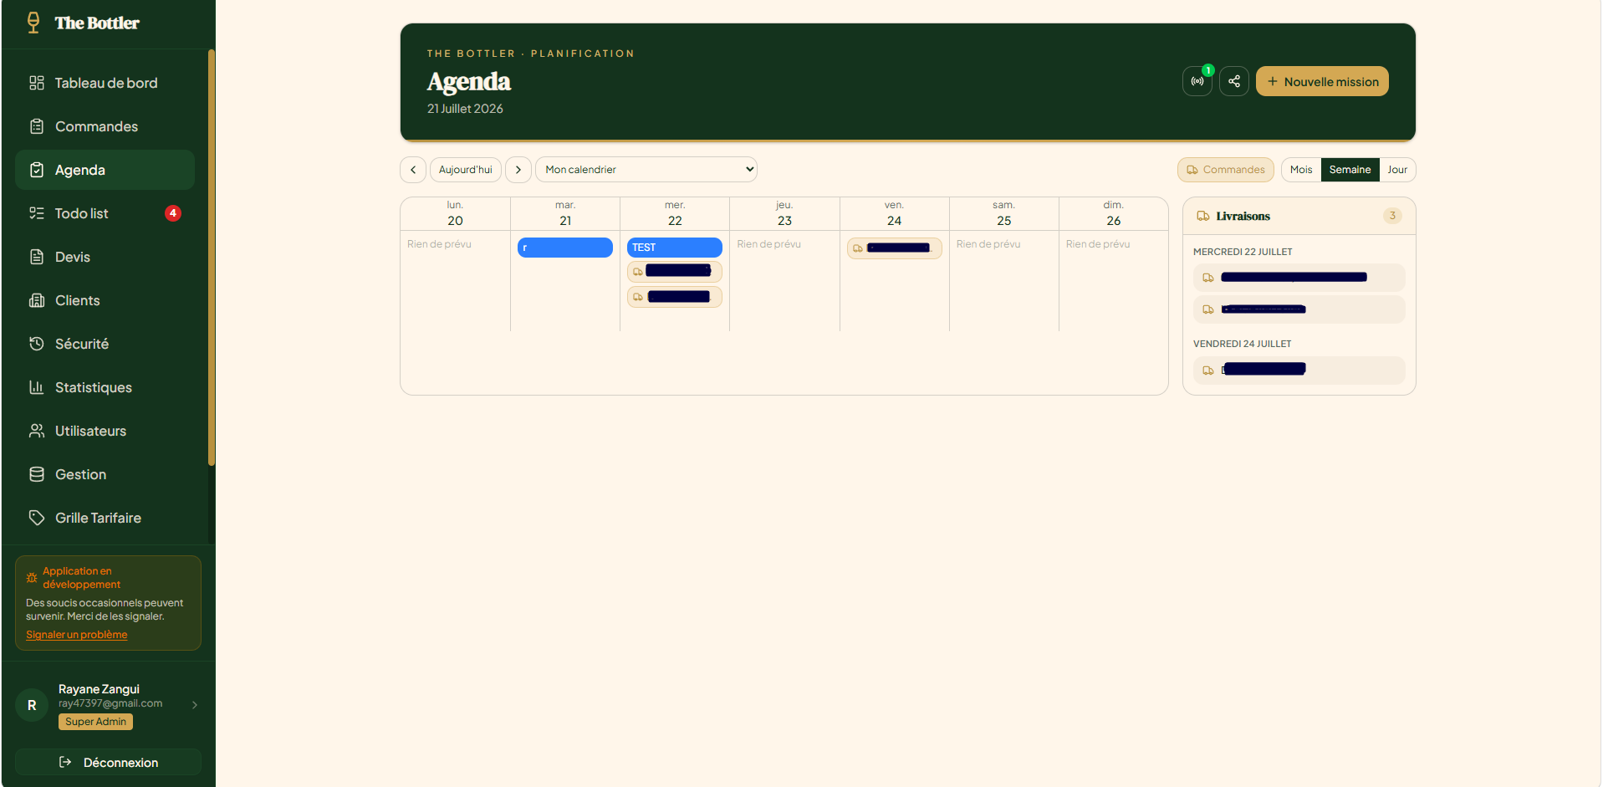The height and width of the screenshot is (787, 1603).
Task: Click the Devis document icon
Action: coord(37,257)
